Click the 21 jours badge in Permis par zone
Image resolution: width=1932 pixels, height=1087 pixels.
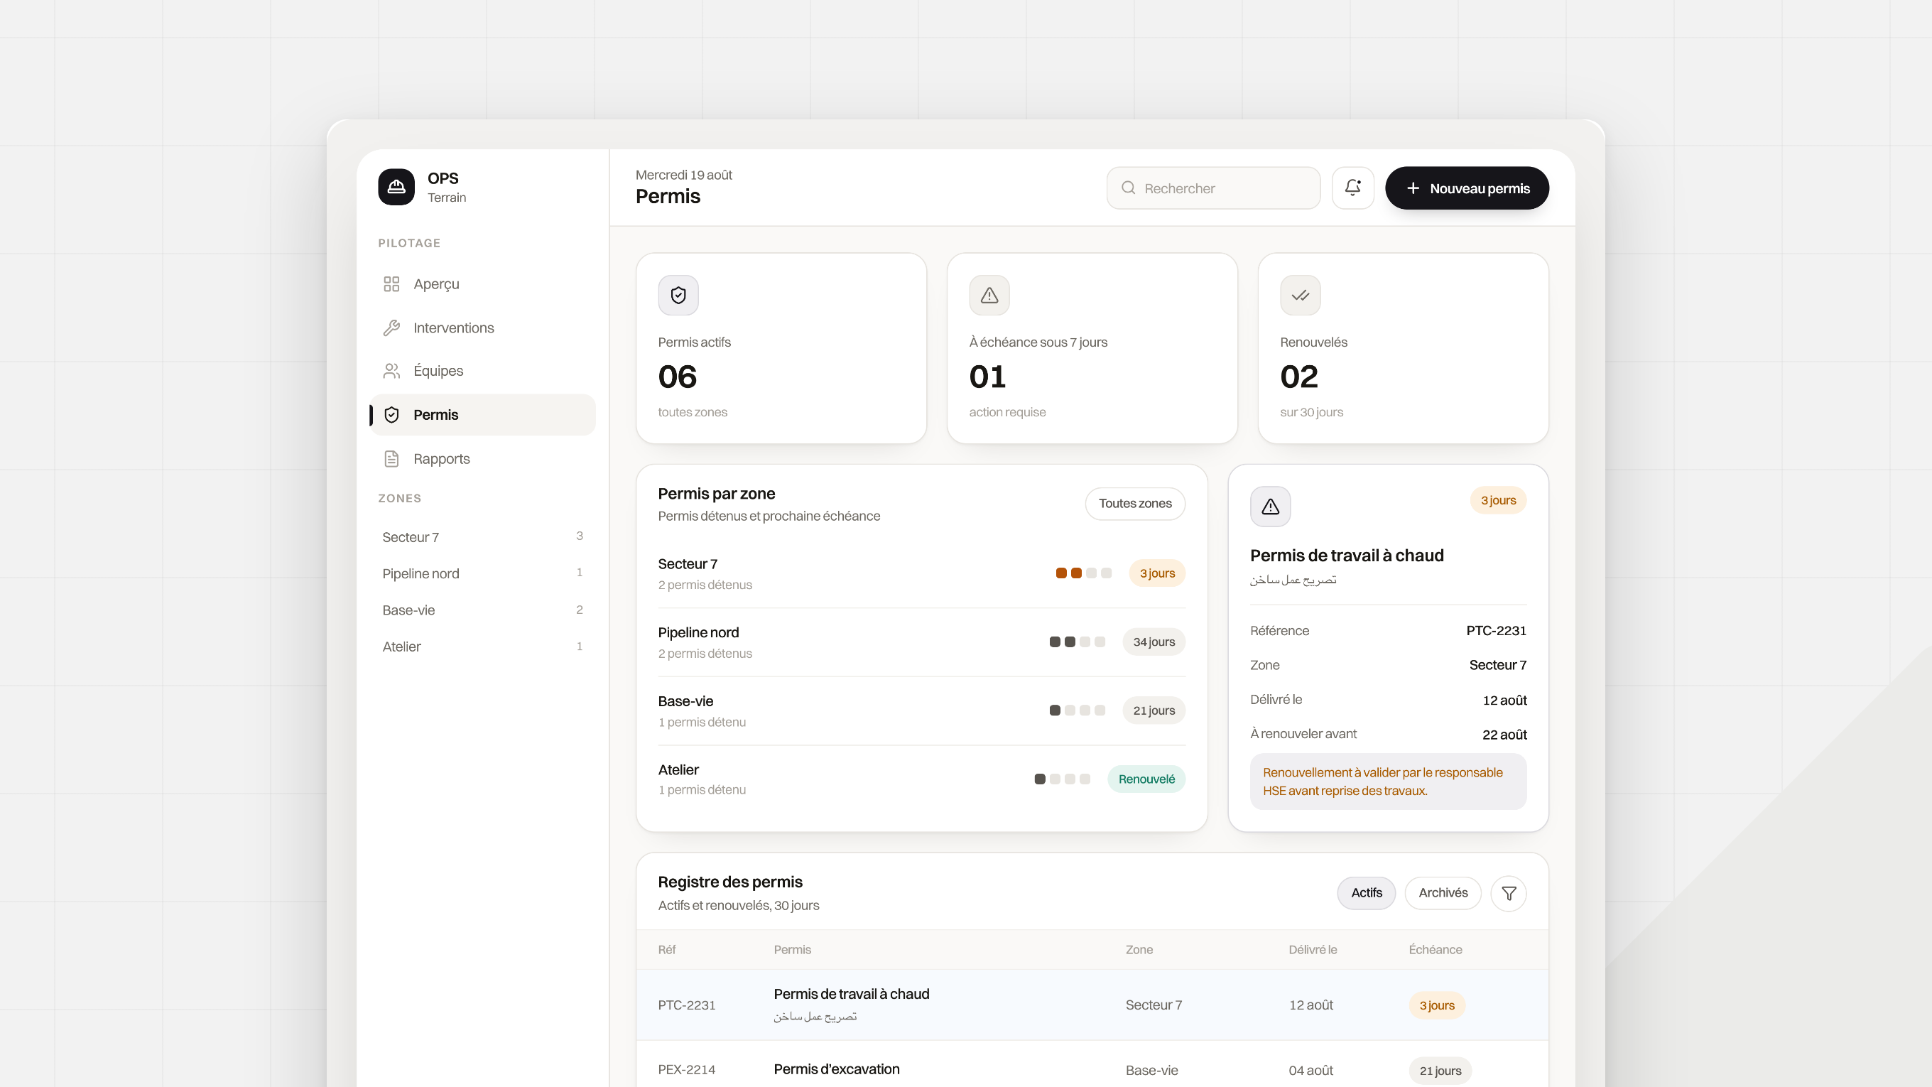pyautogui.click(x=1154, y=710)
